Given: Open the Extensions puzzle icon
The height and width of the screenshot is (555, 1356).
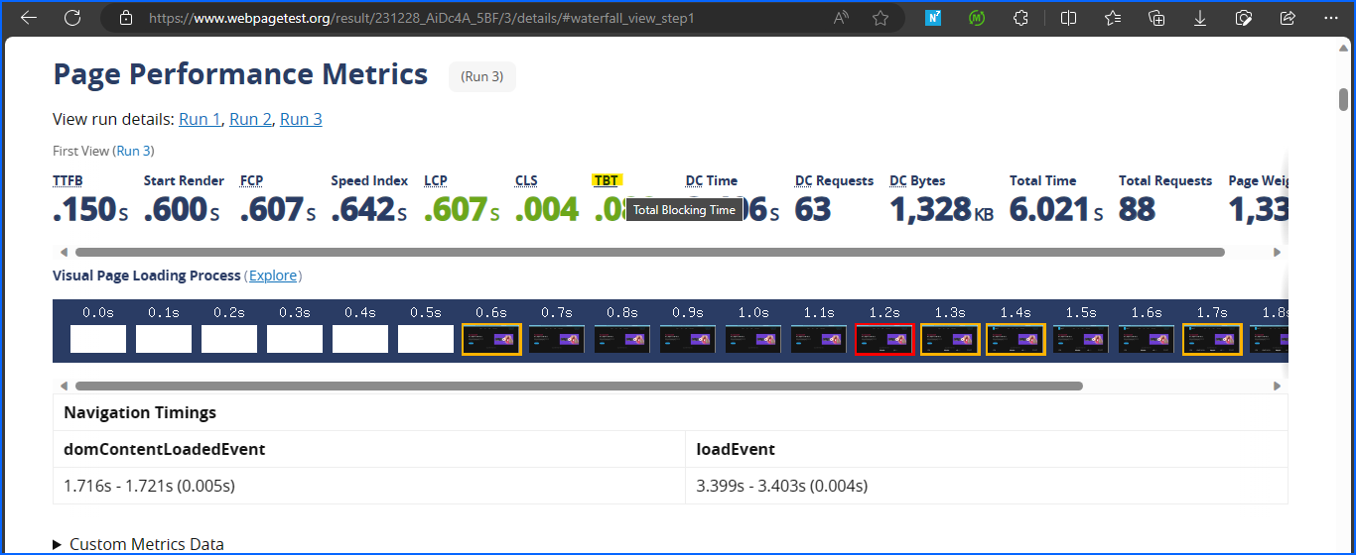Looking at the screenshot, I should 1020,18.
